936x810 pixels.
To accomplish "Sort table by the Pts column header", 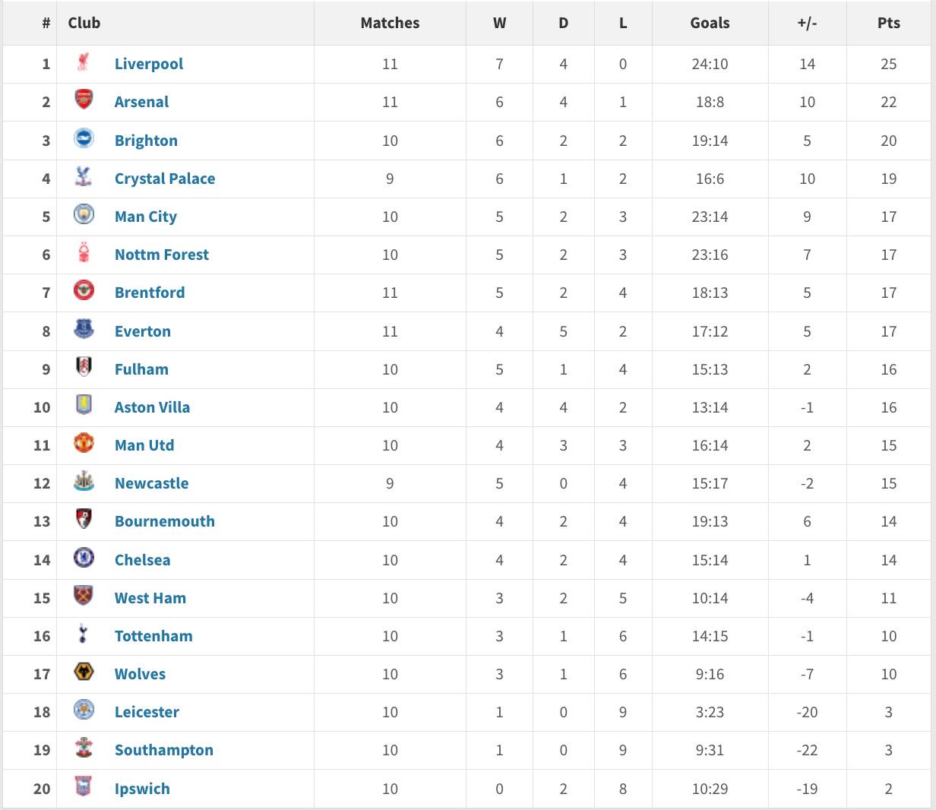I will (888, 23).
